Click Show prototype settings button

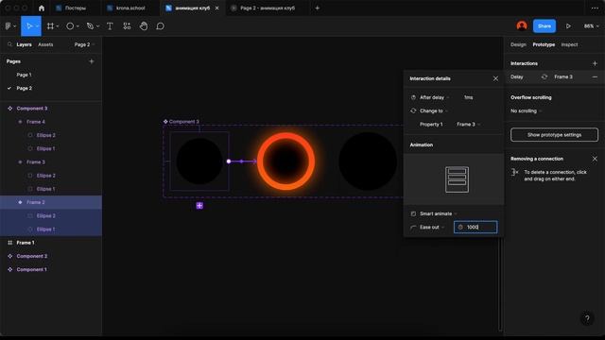click(554, 135)
